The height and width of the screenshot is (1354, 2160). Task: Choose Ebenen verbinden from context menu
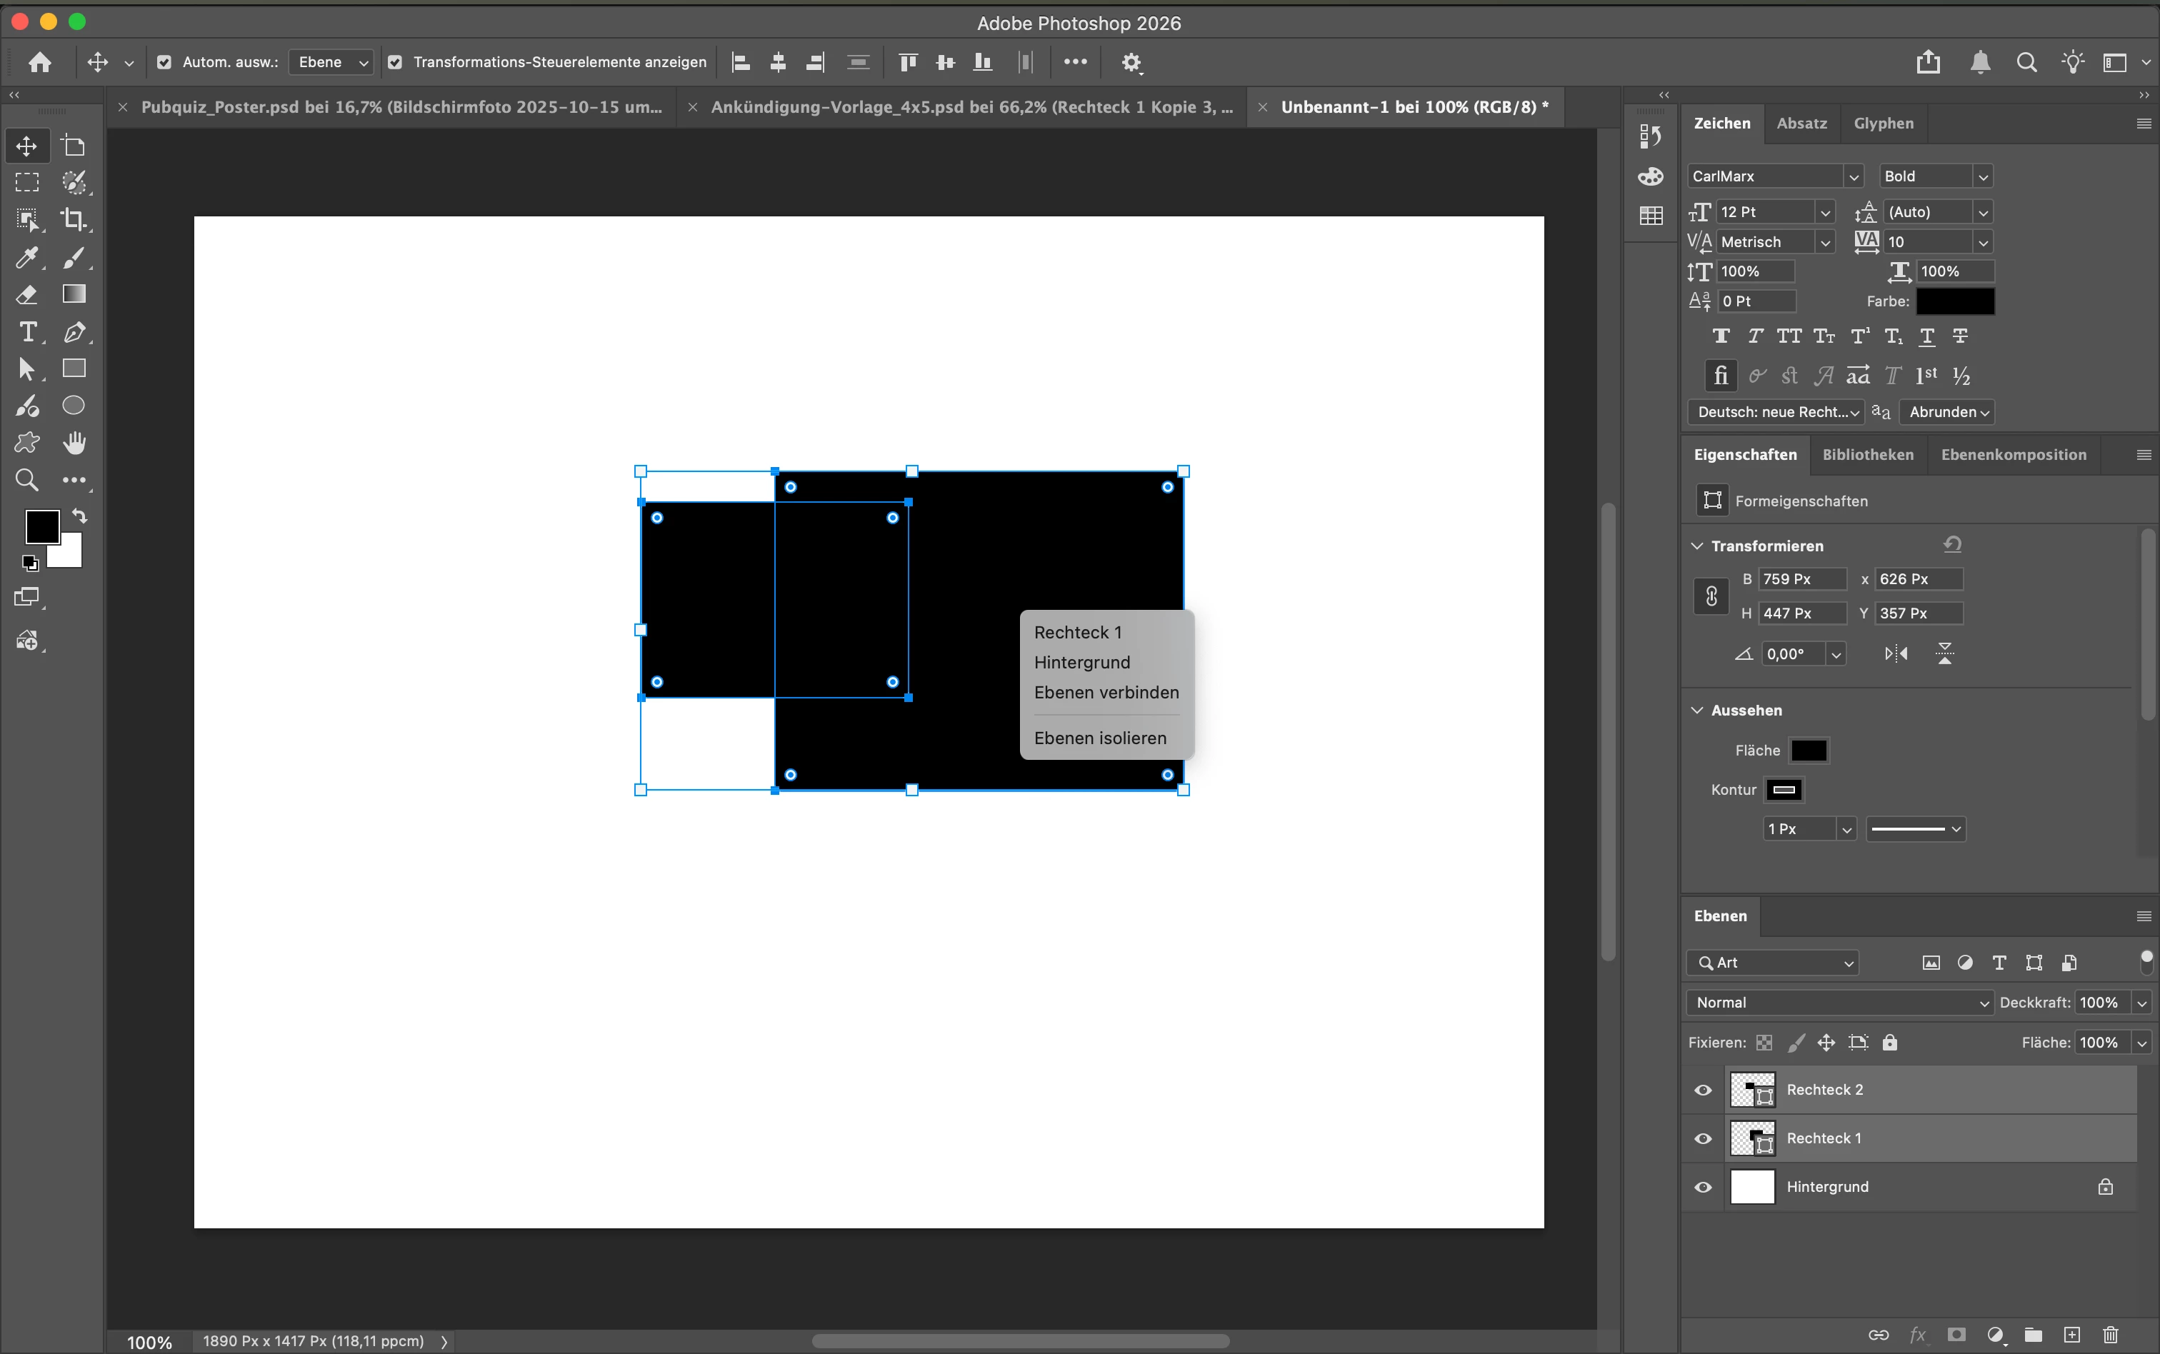1106,692
